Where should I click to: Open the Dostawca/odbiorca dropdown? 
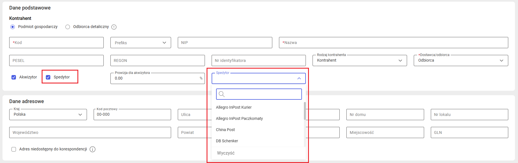coord(501,60)
